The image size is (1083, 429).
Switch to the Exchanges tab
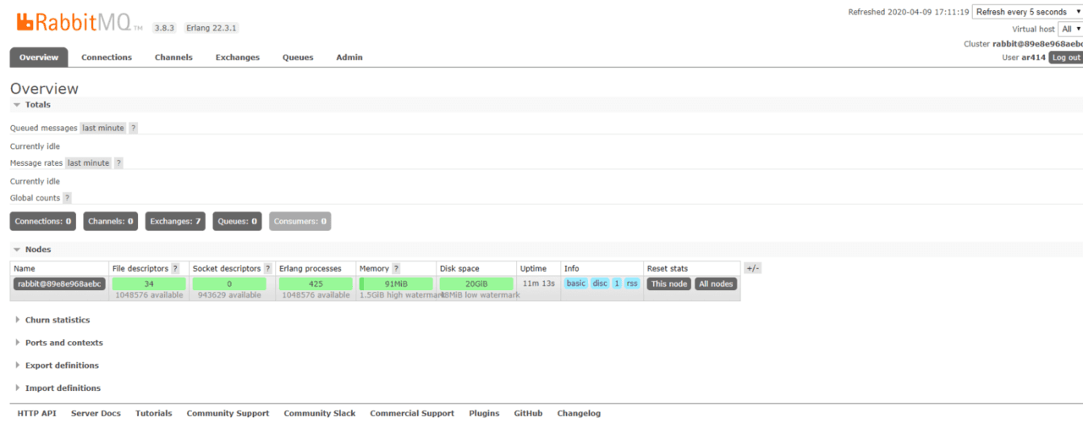pos(237,58)
